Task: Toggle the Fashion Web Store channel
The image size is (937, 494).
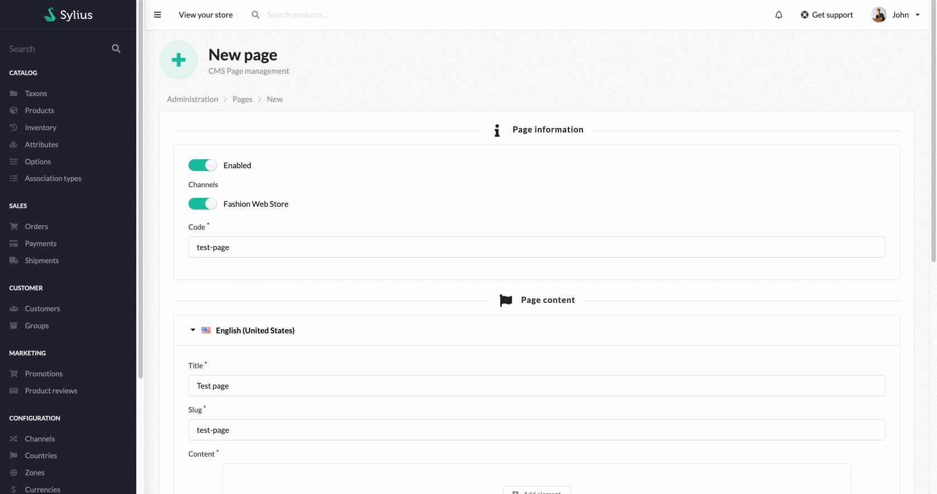Action: 202,204
